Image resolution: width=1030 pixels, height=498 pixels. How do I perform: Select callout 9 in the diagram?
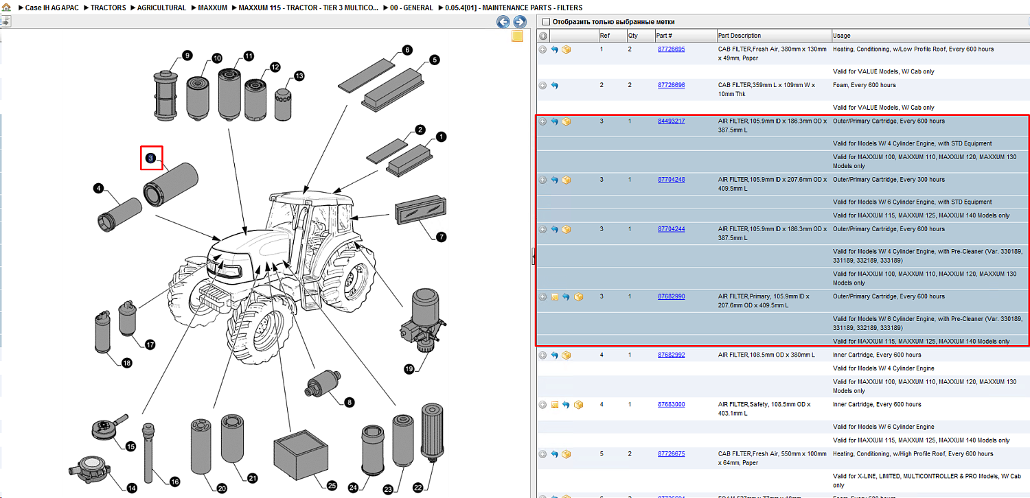[187, 55]
